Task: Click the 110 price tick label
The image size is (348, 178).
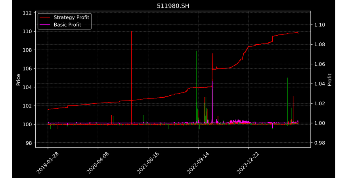Action: click(x=27, y=31)
